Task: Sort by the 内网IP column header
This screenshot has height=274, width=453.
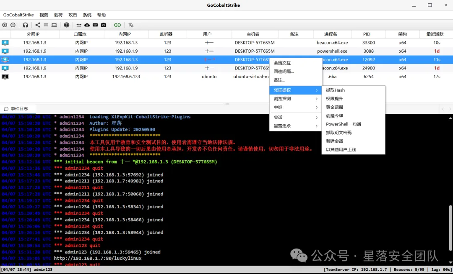Action: pos(126,34)
